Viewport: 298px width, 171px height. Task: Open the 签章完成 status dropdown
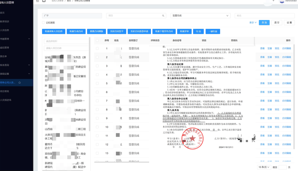point(200,16)
